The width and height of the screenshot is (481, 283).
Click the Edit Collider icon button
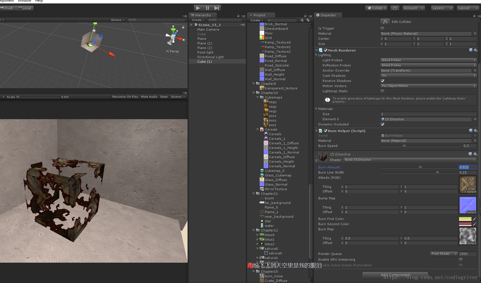tap(385, 21)
